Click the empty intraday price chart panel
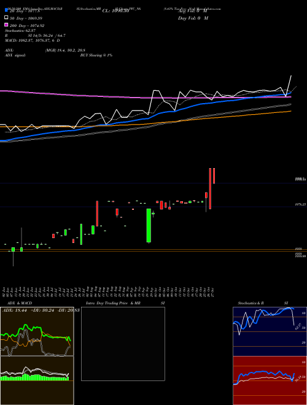Viewport: 307px width, 405px height. [x=123, y=344]
